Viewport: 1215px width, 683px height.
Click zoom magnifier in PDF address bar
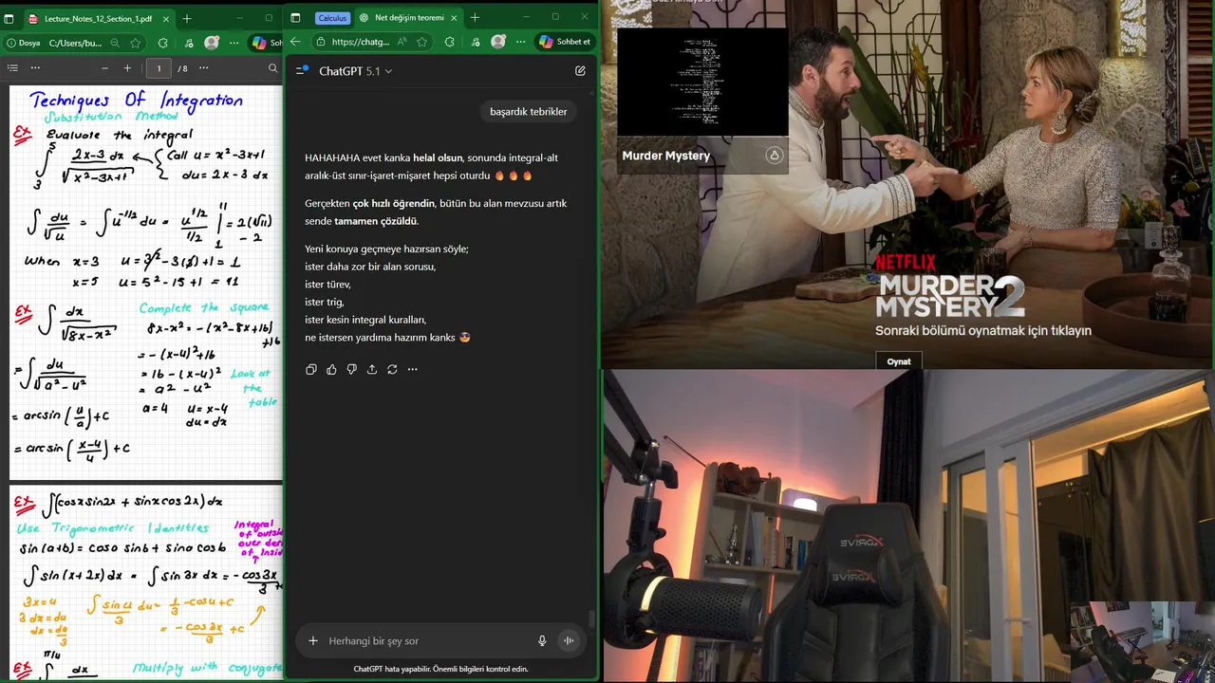[x=115, y=43]
